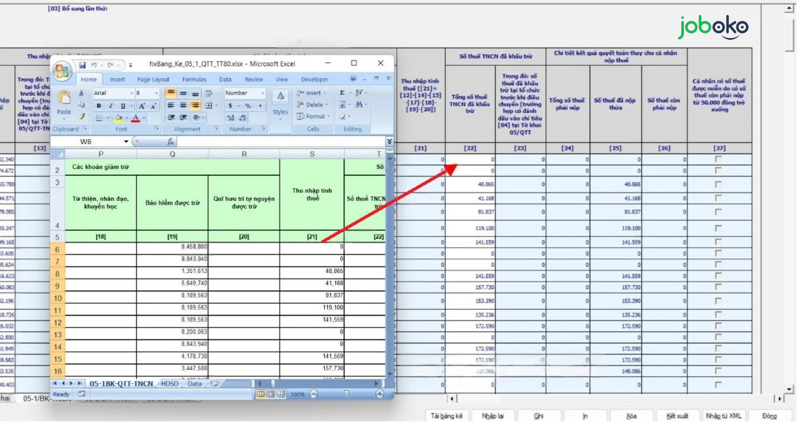Viewport: 798px width, 422px height.
Task: Tick column [27] checkbox for 119.100 row
Action: [x=718, y=228]
